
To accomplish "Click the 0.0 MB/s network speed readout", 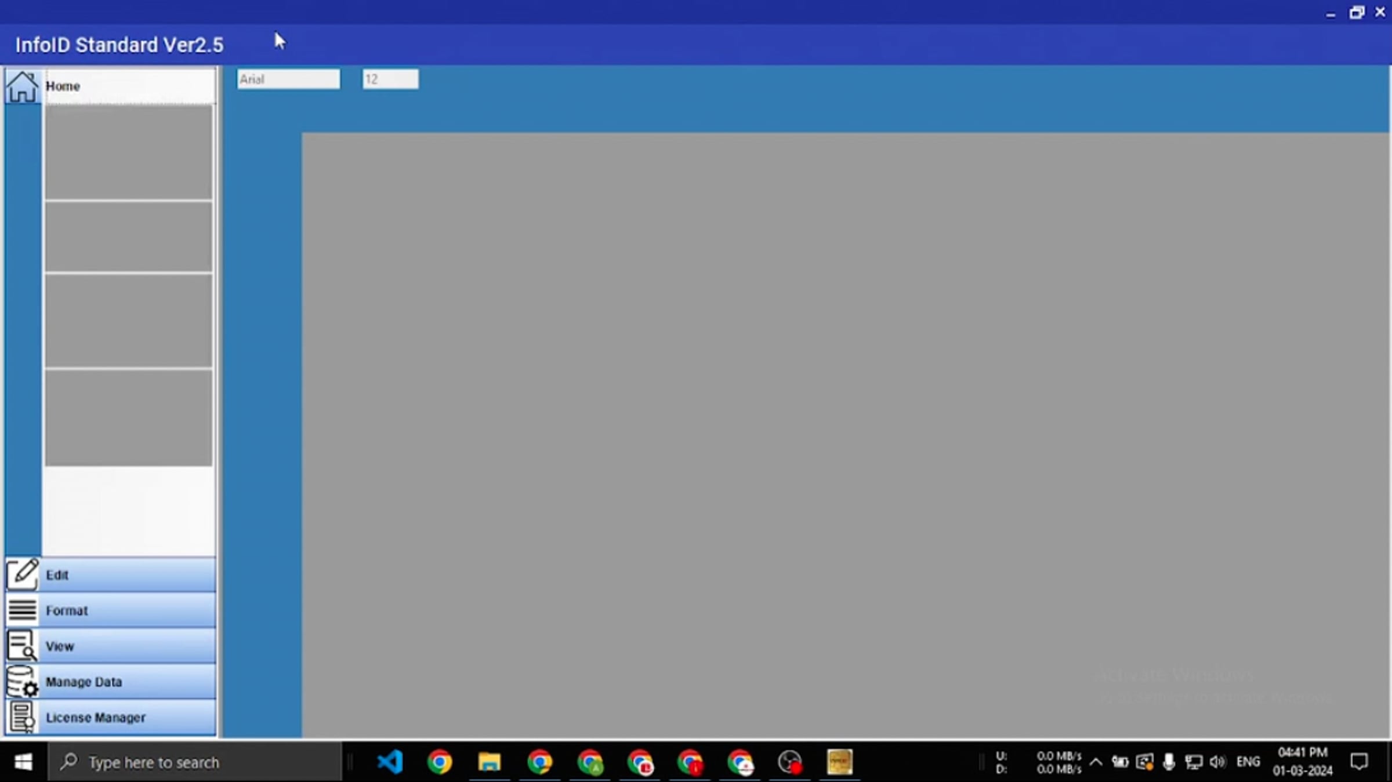I will [x=1059, y=762].
